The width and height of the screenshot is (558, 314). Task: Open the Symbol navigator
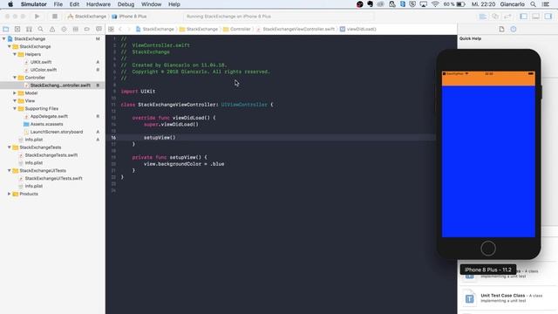tap(29, 29)
